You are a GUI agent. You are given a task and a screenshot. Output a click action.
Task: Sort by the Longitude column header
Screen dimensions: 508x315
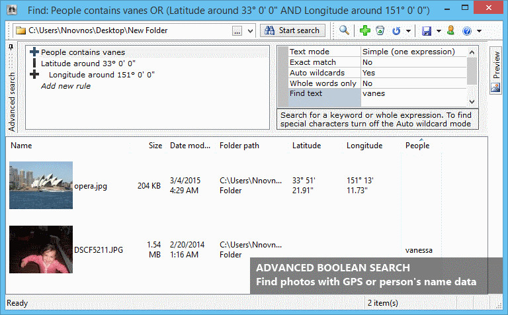click(364, 146)
